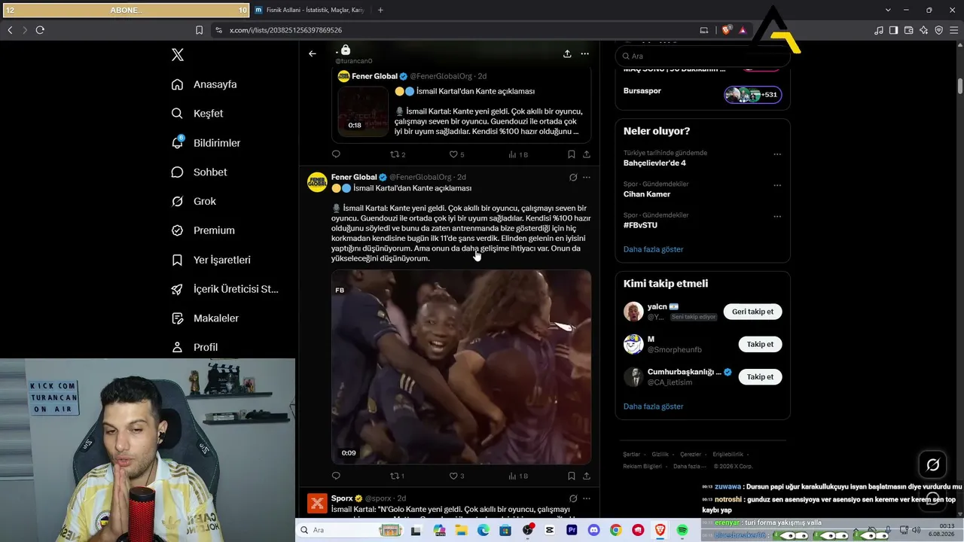Open more options for Bahçelievler'de 4 trend

[777, 154]
